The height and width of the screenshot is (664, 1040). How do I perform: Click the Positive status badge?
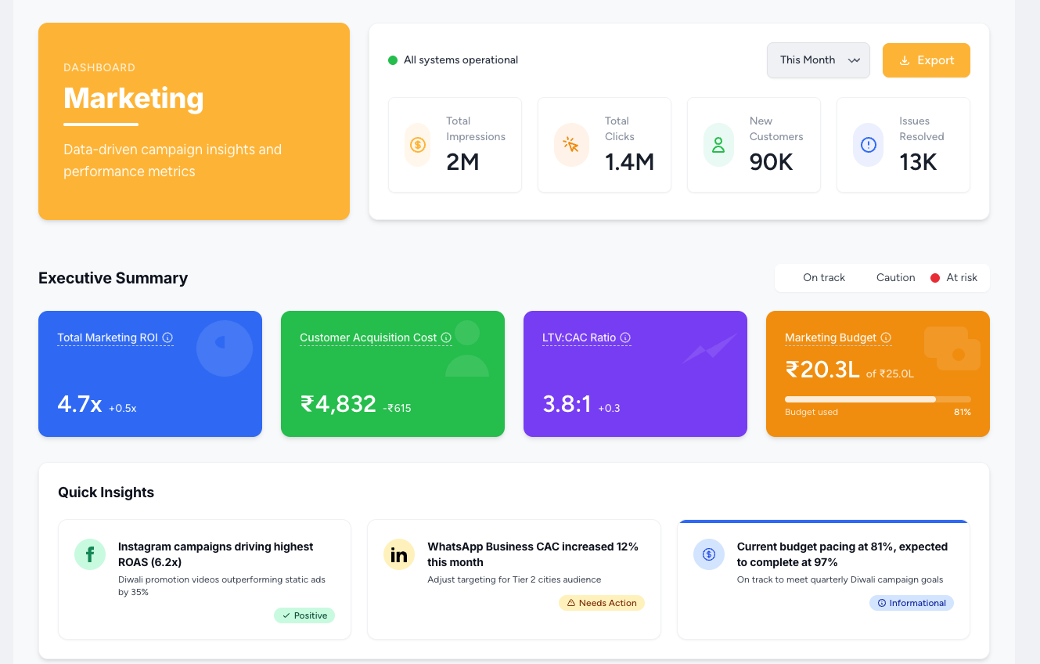pyautogui.click(x=304, y=615)
